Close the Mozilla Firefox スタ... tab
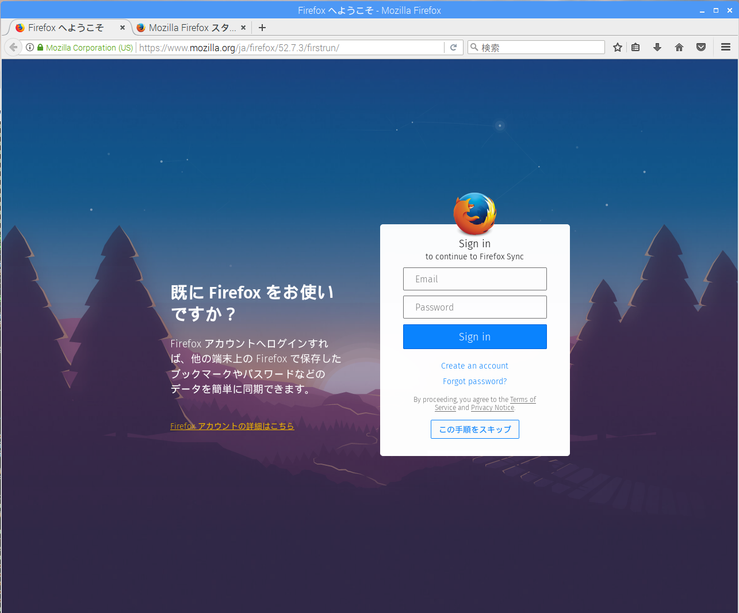The width and height of the screenshot is (739, 613). [243, 28]
